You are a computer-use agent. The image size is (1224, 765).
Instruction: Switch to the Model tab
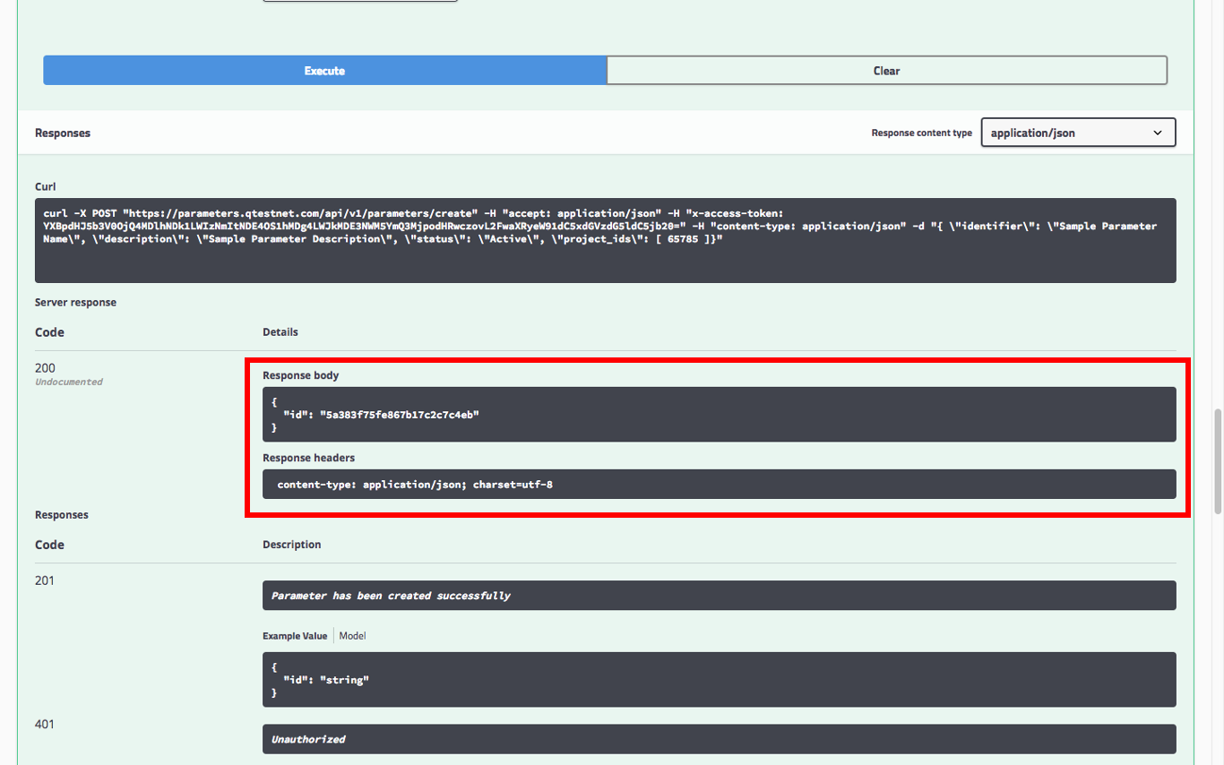coord(352,636)
